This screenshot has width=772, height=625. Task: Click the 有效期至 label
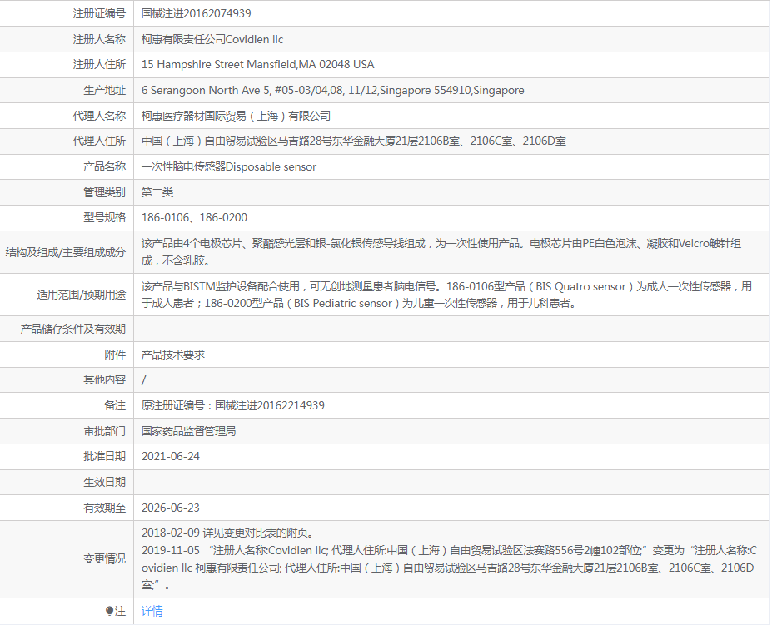pyautogui.click(x=104, y=508)
